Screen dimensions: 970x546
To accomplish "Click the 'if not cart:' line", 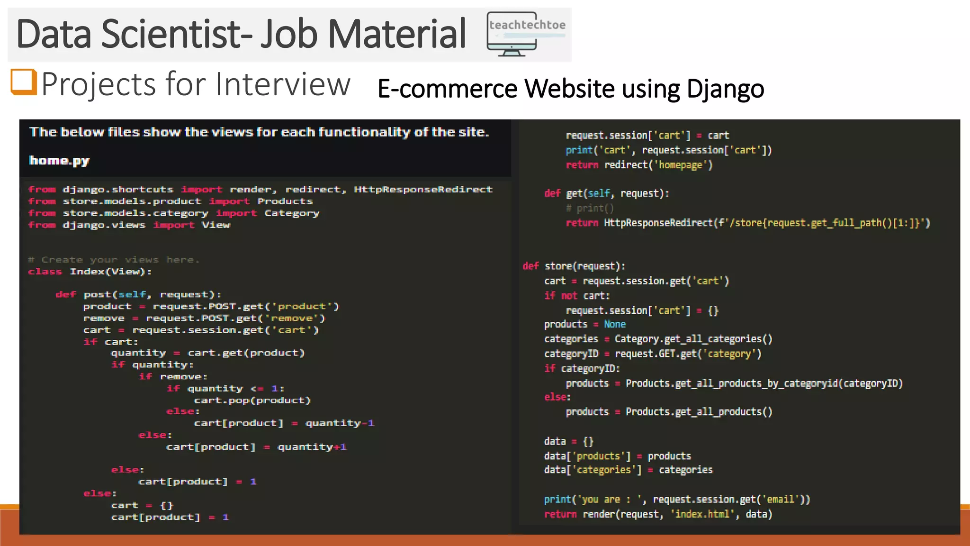I will [577, 296].
